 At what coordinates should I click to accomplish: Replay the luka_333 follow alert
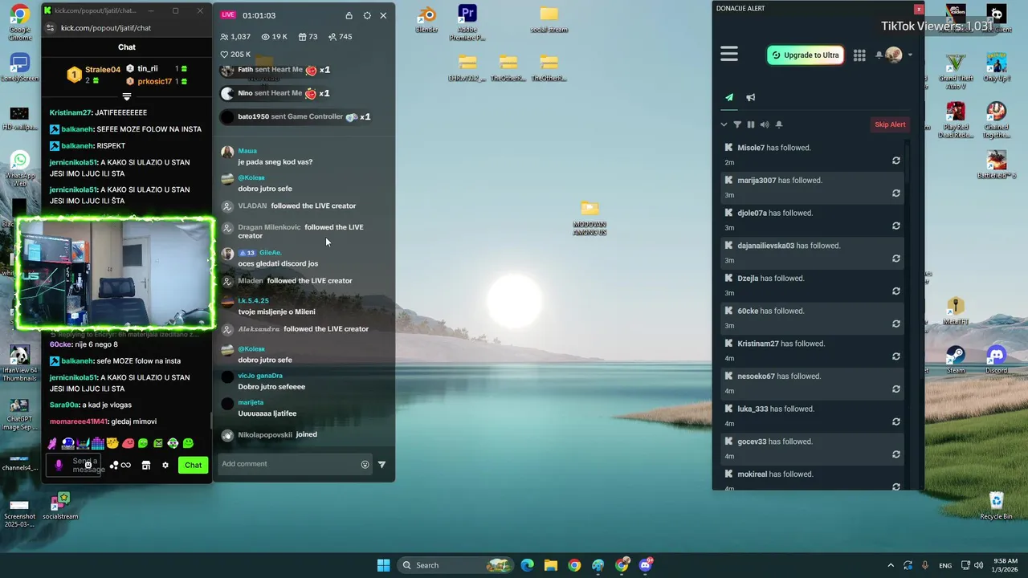(895, 421)
